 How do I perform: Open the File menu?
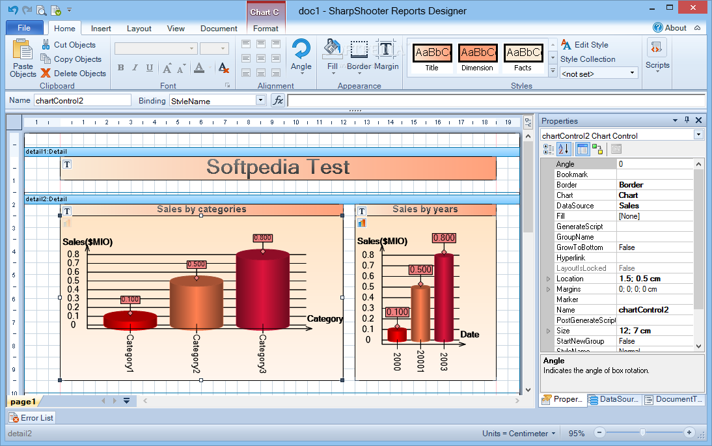point(24,28)
